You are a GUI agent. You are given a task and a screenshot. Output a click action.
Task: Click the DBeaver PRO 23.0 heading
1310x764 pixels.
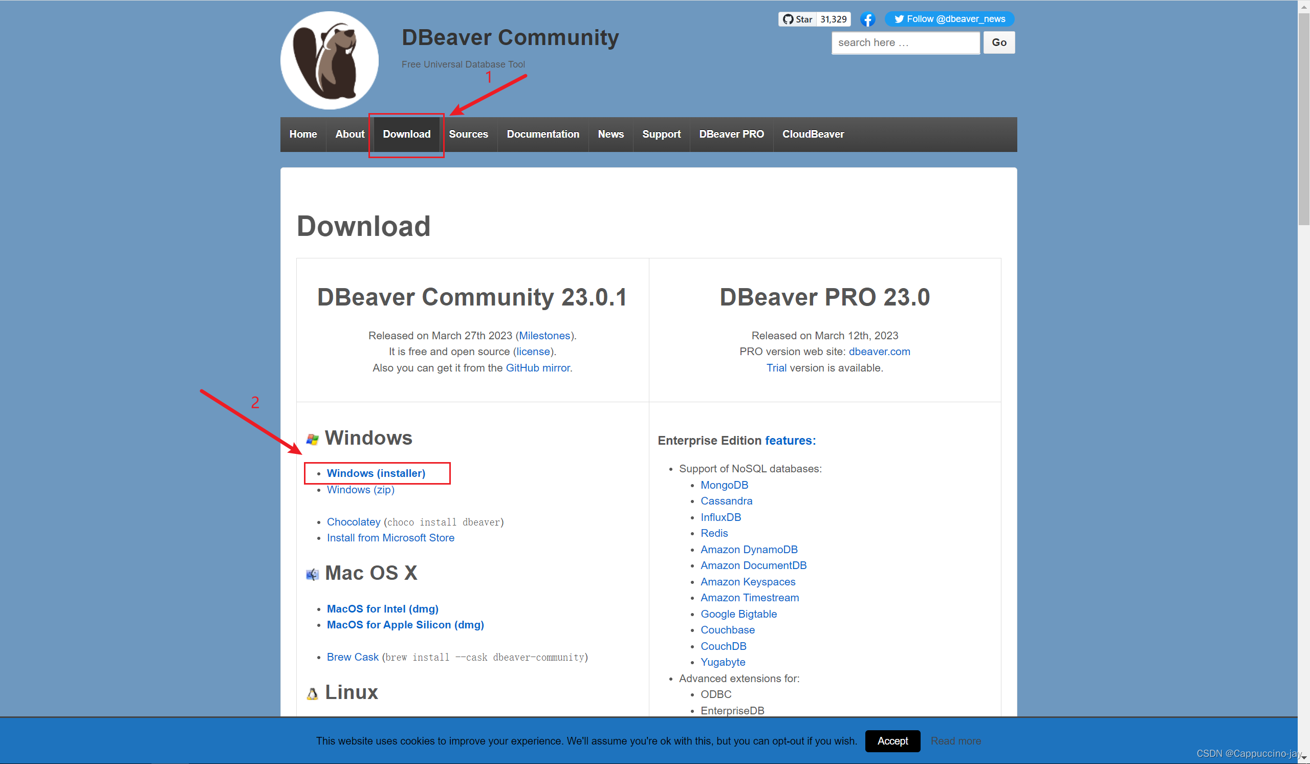point(824,297)
